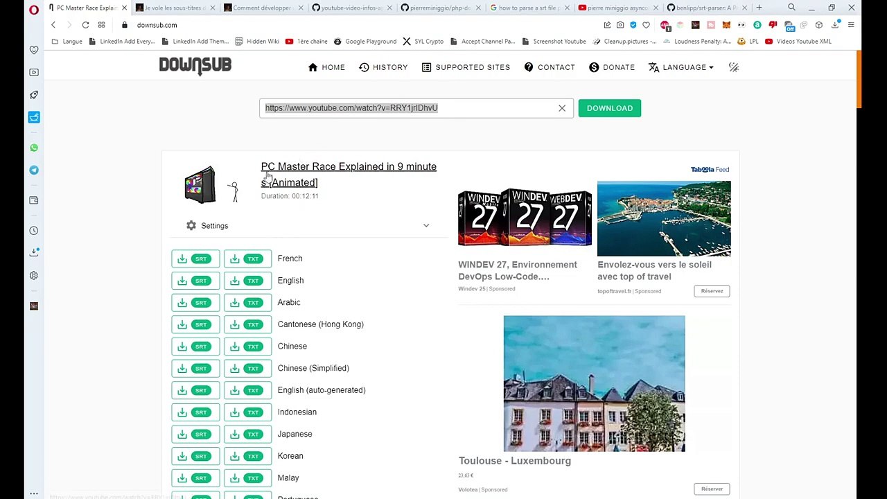Expand the Settings section chevron
887x499 pixels.
[x=426, y=226]
